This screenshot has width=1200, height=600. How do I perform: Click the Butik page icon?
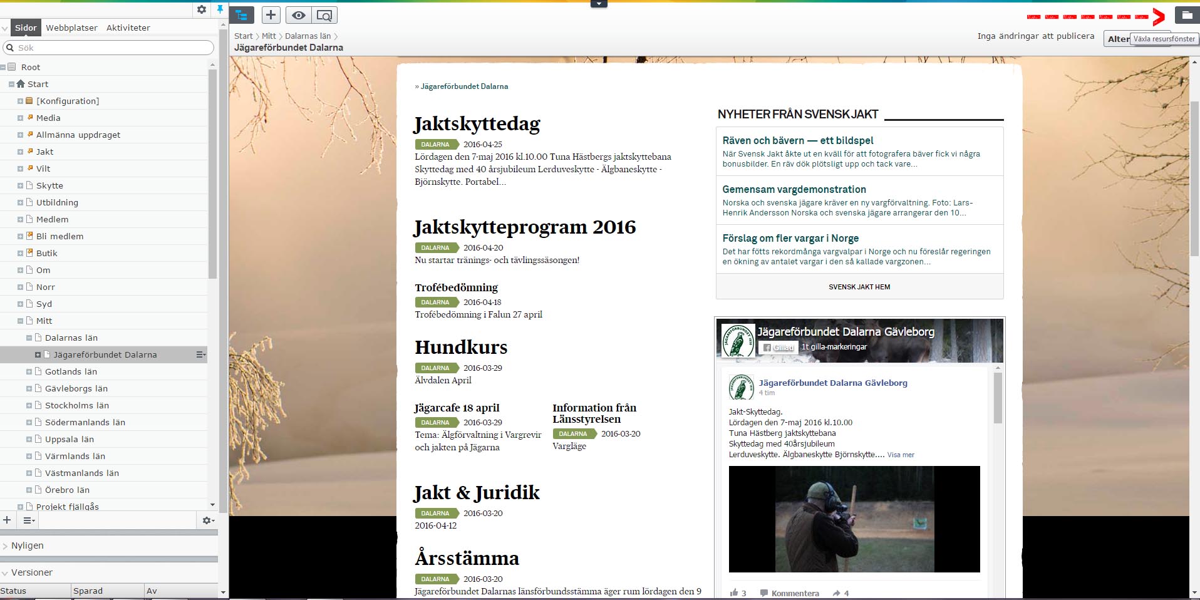[x=29, y=253]
